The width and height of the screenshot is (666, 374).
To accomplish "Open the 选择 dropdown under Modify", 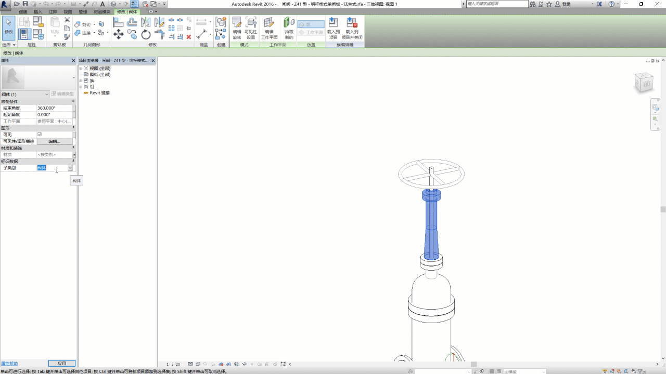I will click(9, 45).
